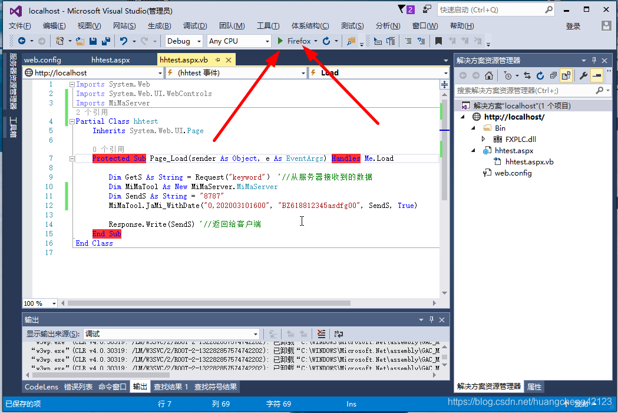
Task: Refresh the Solution Explorer
Action: click(x=540, y=75)
